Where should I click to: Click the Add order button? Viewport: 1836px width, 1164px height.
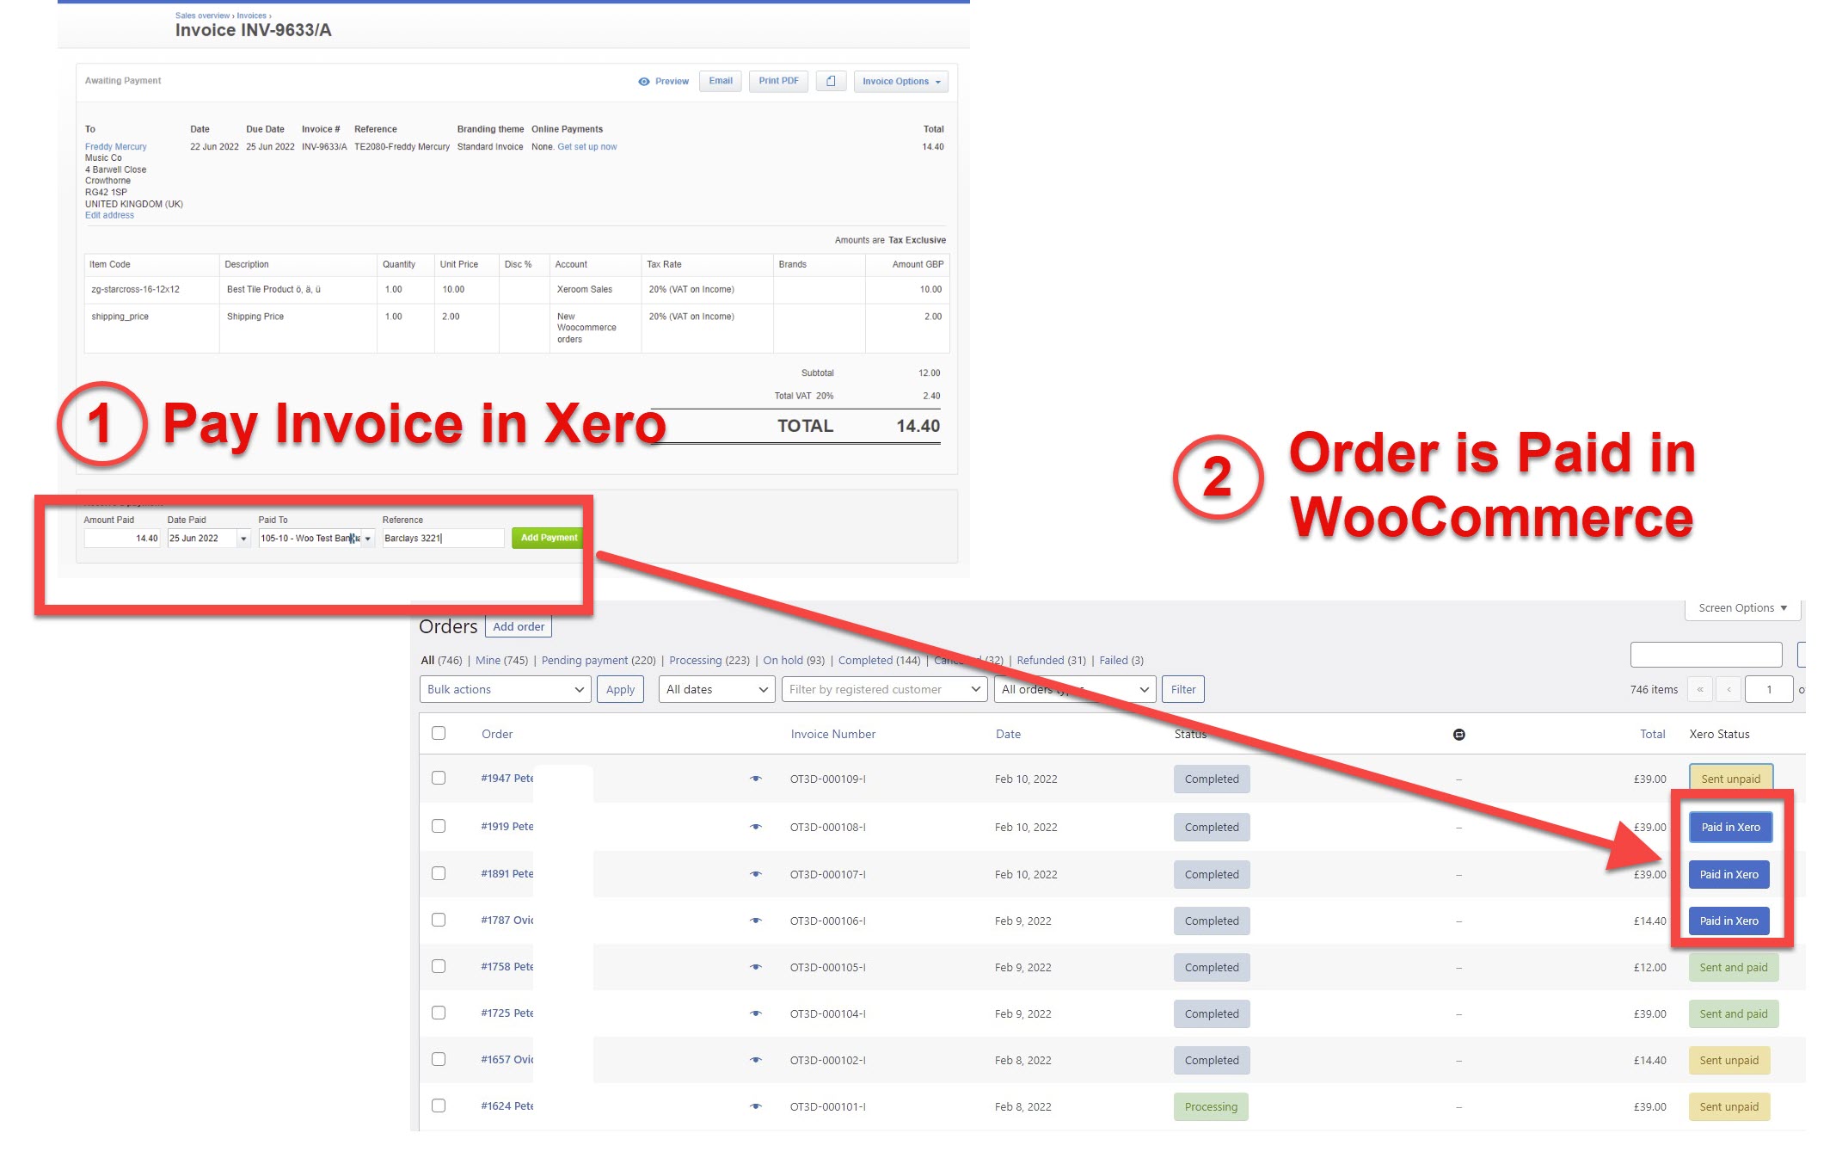(x=519, y=627)
